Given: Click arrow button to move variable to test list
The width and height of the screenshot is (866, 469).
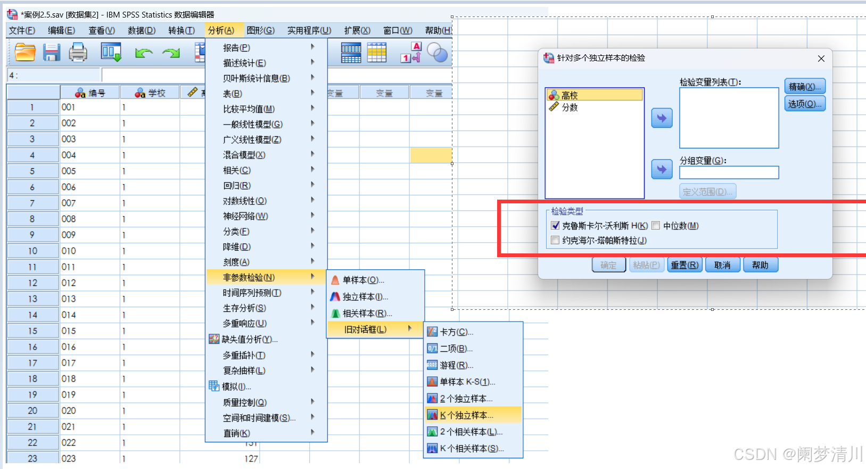Looking at the screenshot, I should [662, 118].
